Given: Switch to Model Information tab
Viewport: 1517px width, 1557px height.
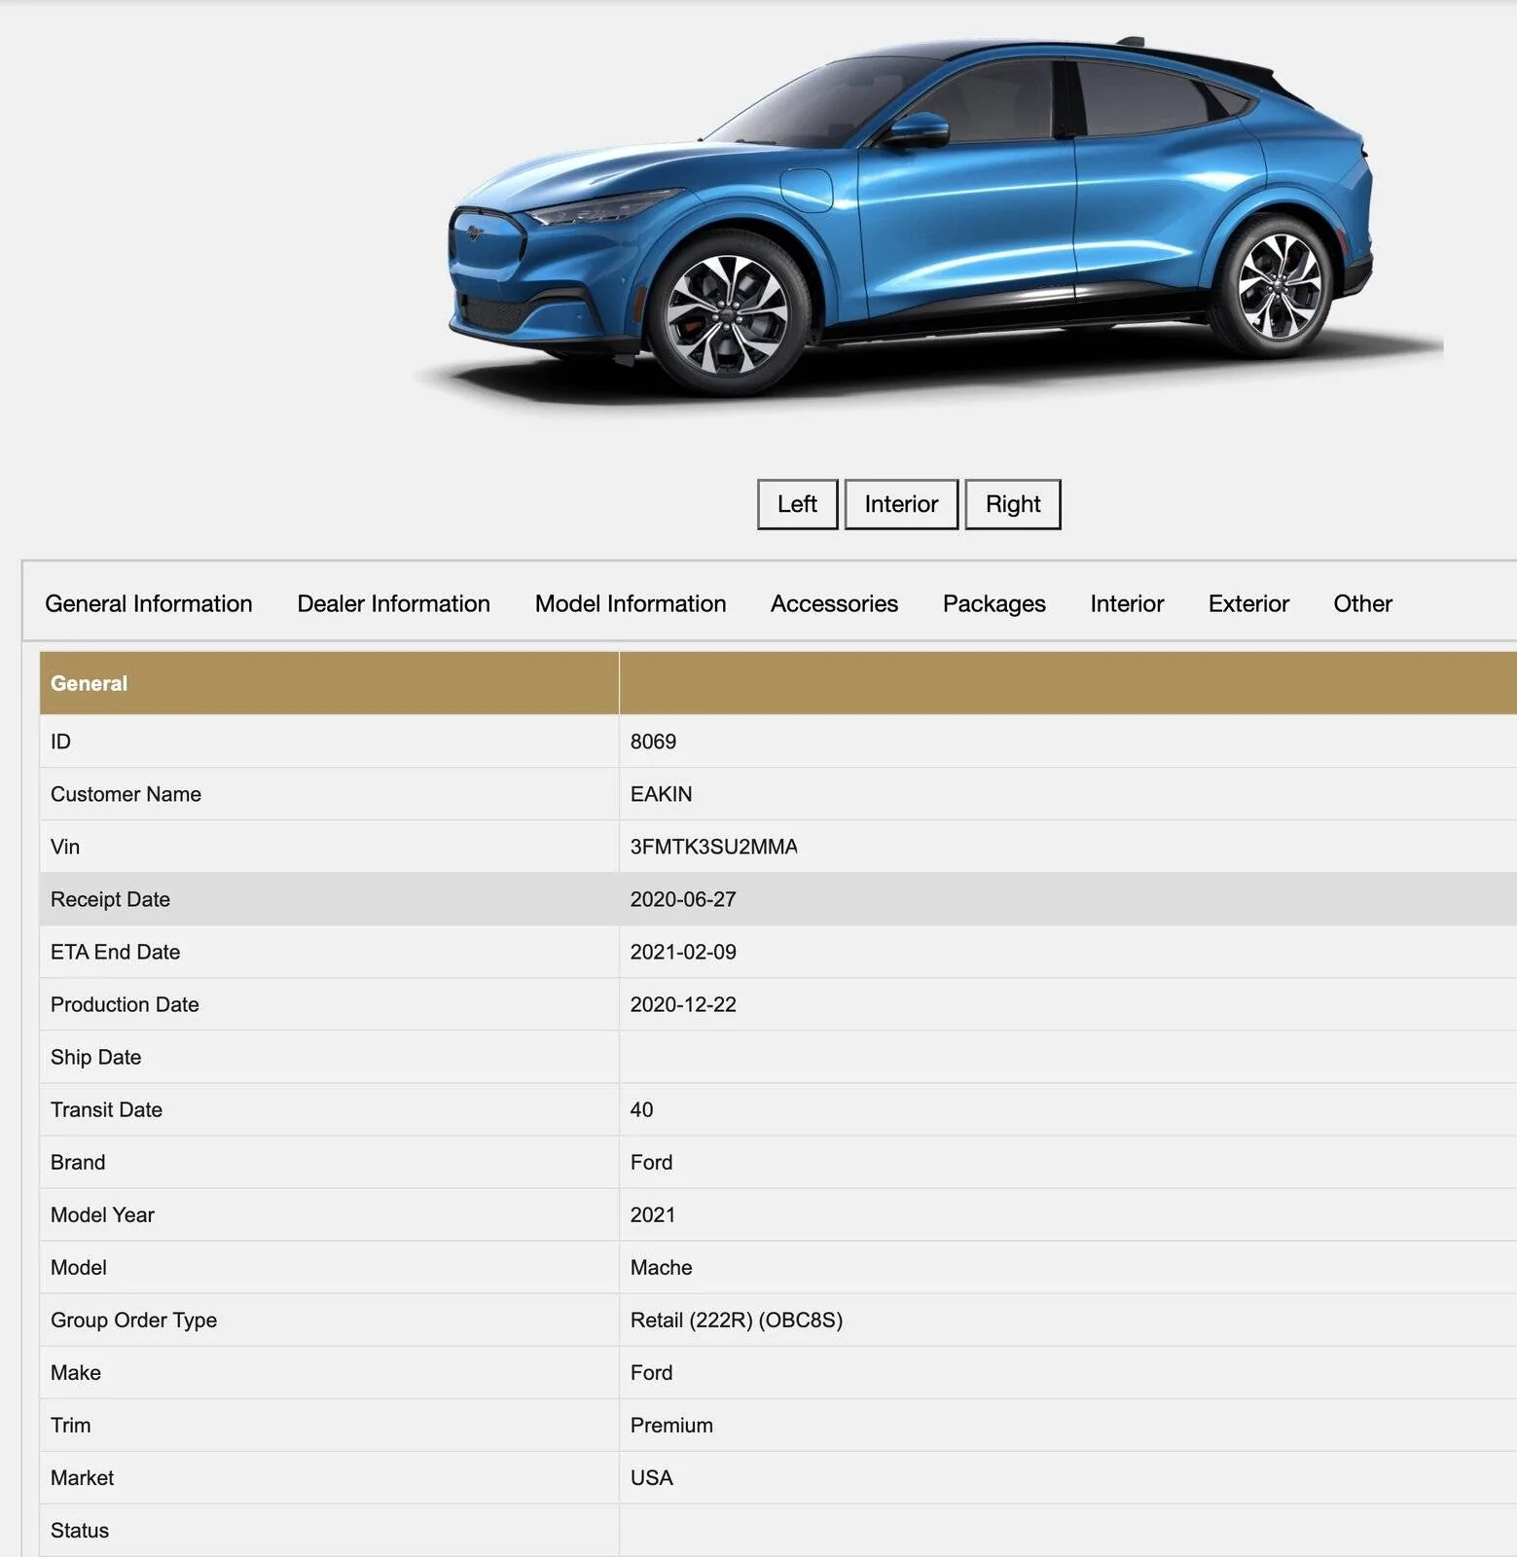Looking at the screenshot, I should (x=631, y=603).
